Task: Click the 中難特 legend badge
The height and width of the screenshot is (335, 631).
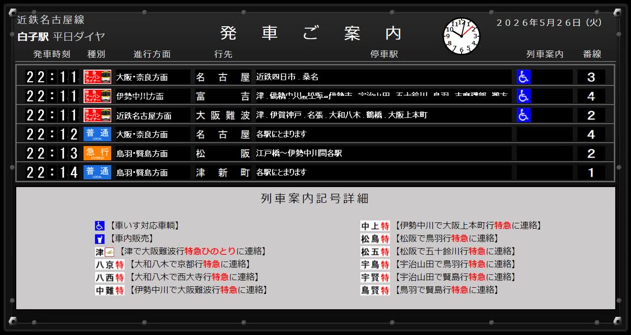Action: (110, 290)
